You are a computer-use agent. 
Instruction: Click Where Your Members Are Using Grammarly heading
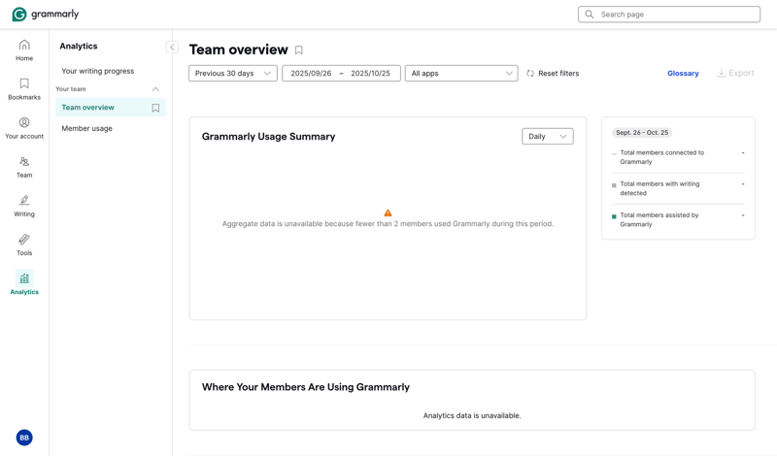306,387
